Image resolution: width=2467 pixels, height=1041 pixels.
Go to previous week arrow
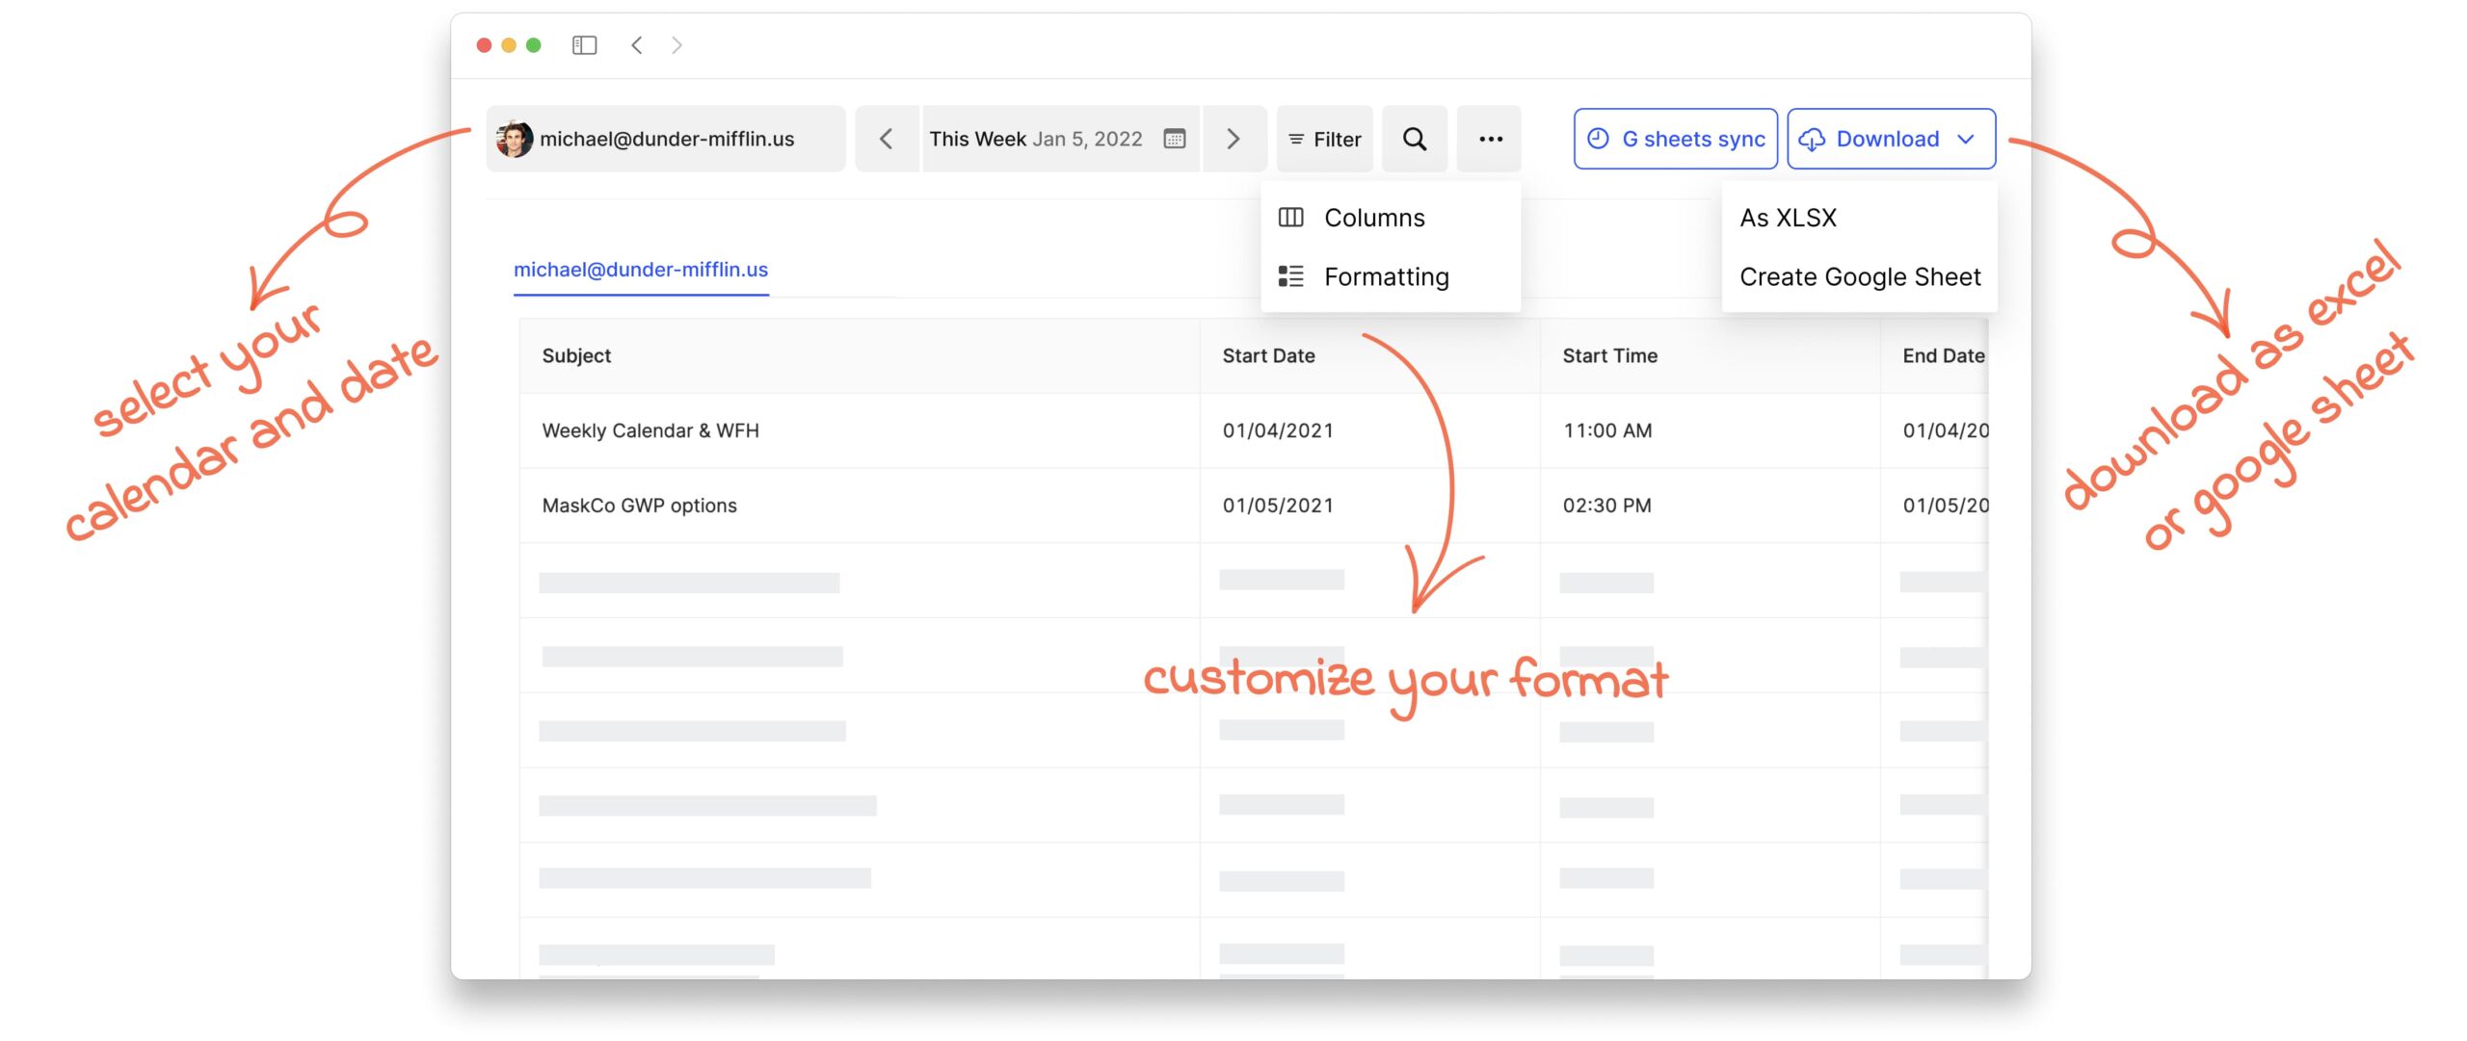pyautogui.click(x=887, y=139)
